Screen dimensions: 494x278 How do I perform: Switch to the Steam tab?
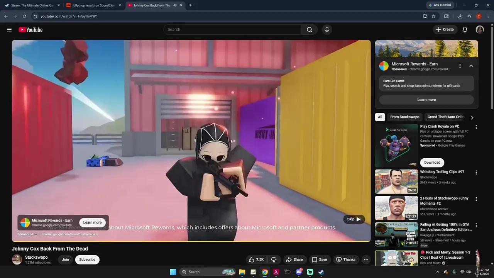pyautogui.click(x=32, y=5)
